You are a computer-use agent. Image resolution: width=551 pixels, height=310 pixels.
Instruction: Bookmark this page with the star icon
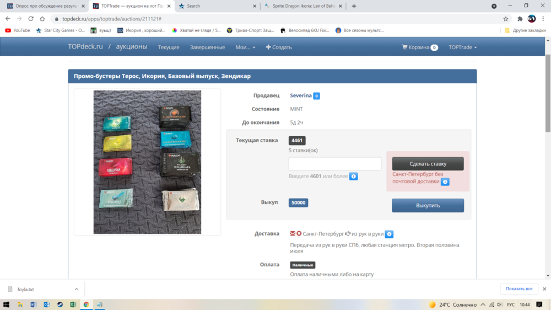pyautogui.click(x=506, y=19)
